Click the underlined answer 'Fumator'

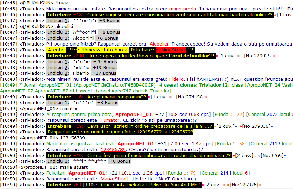[110, 120]
